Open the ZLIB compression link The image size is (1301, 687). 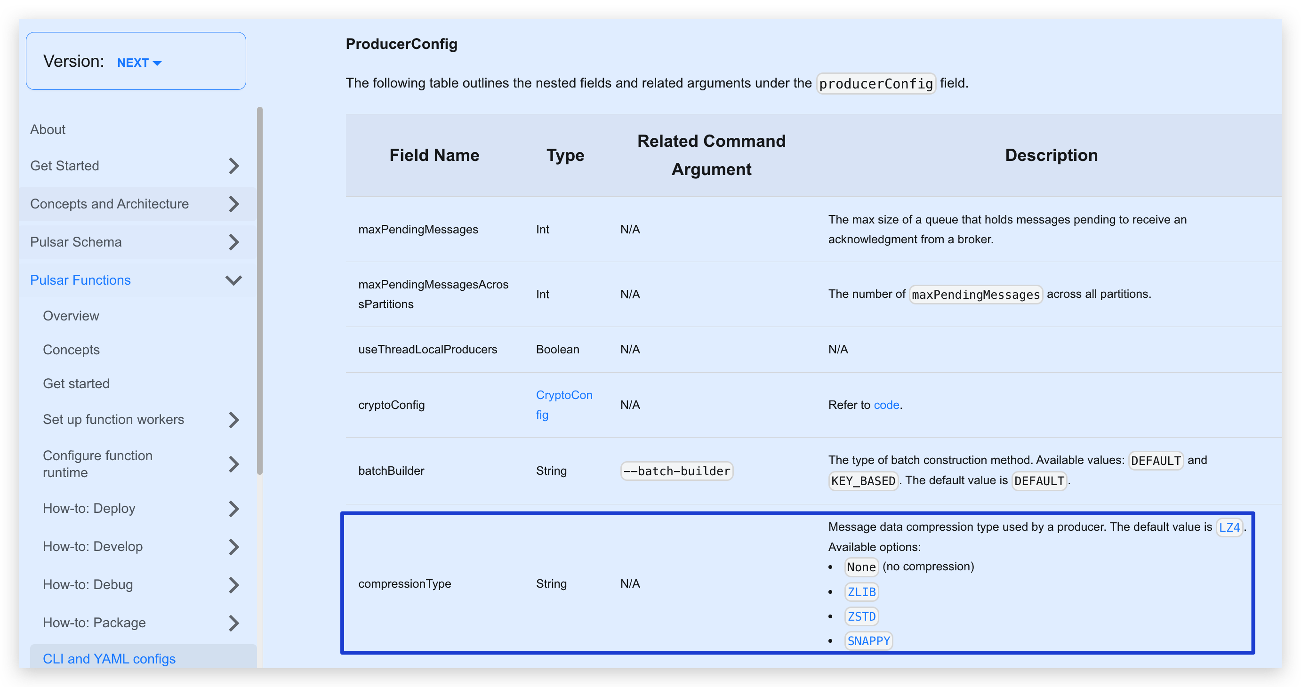(x=862, y=591)
